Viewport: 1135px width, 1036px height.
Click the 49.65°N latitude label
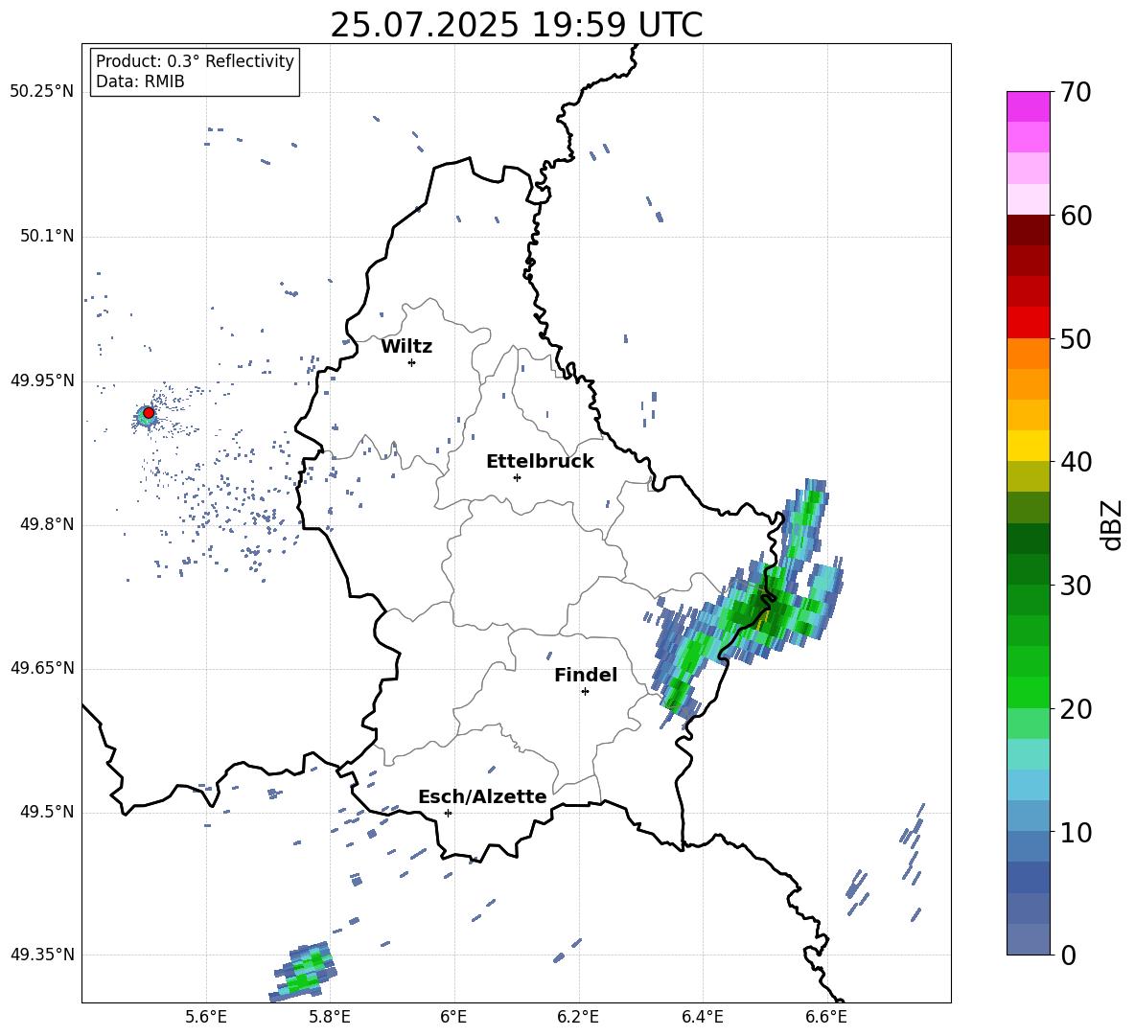pyautogui.click(x=42, y=667)
